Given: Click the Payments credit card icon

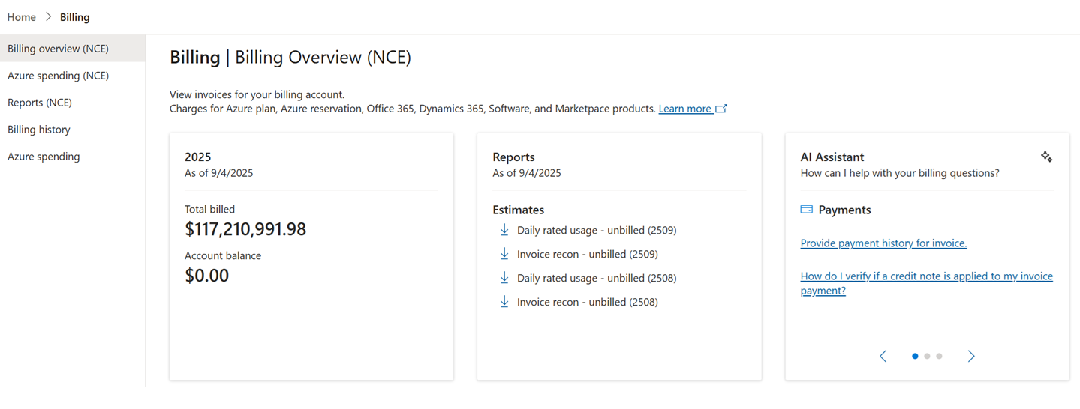Looking at the screenshot, I should click(807, 210).
